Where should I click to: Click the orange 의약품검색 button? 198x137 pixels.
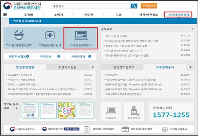(149, 6)
